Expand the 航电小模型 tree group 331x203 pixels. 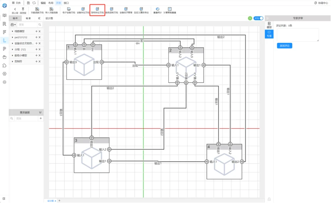click(x=12, y=56)
